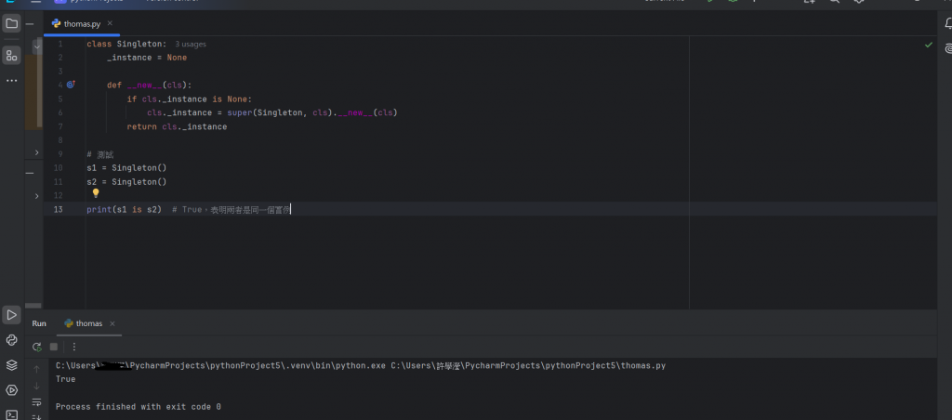Click line number 7 in the gutter
The image size is (952, 420).
59,127
